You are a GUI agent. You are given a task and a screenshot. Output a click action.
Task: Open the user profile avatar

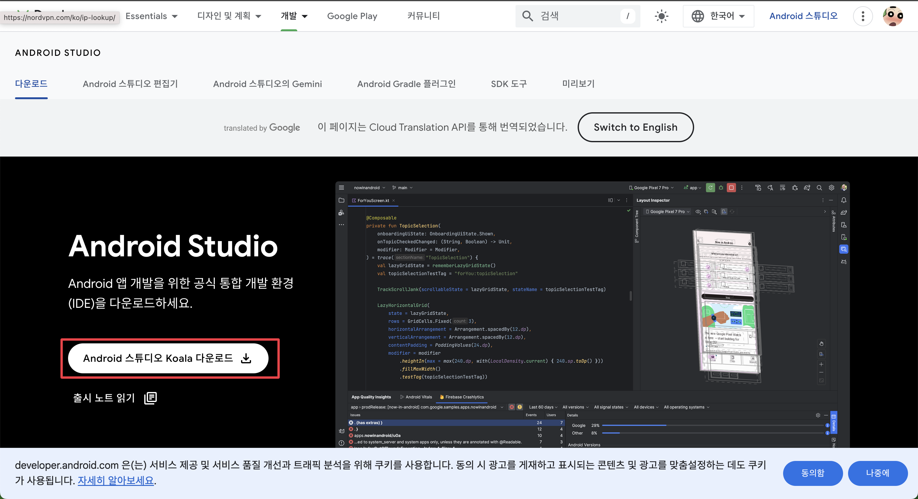[893, 16]
